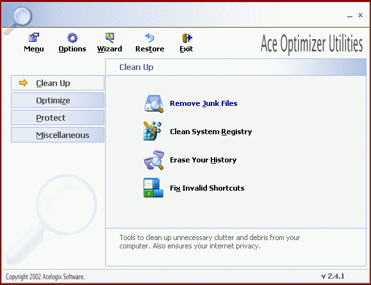Launch the Wizard toolbar icon
Screen dimensions: 371x285
pyautogui.click(x=110, y=38)
